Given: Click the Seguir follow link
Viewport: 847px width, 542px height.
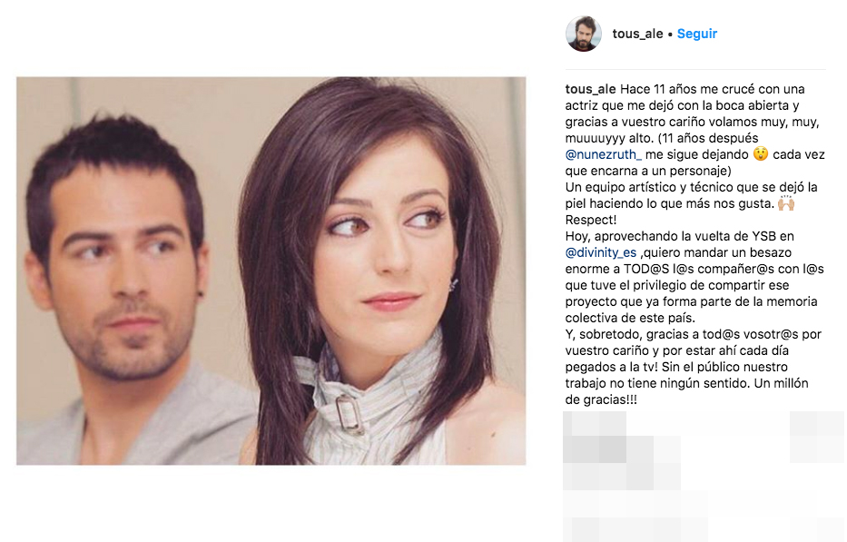Looking at the screenshot, I should click(x=697, y=34).
